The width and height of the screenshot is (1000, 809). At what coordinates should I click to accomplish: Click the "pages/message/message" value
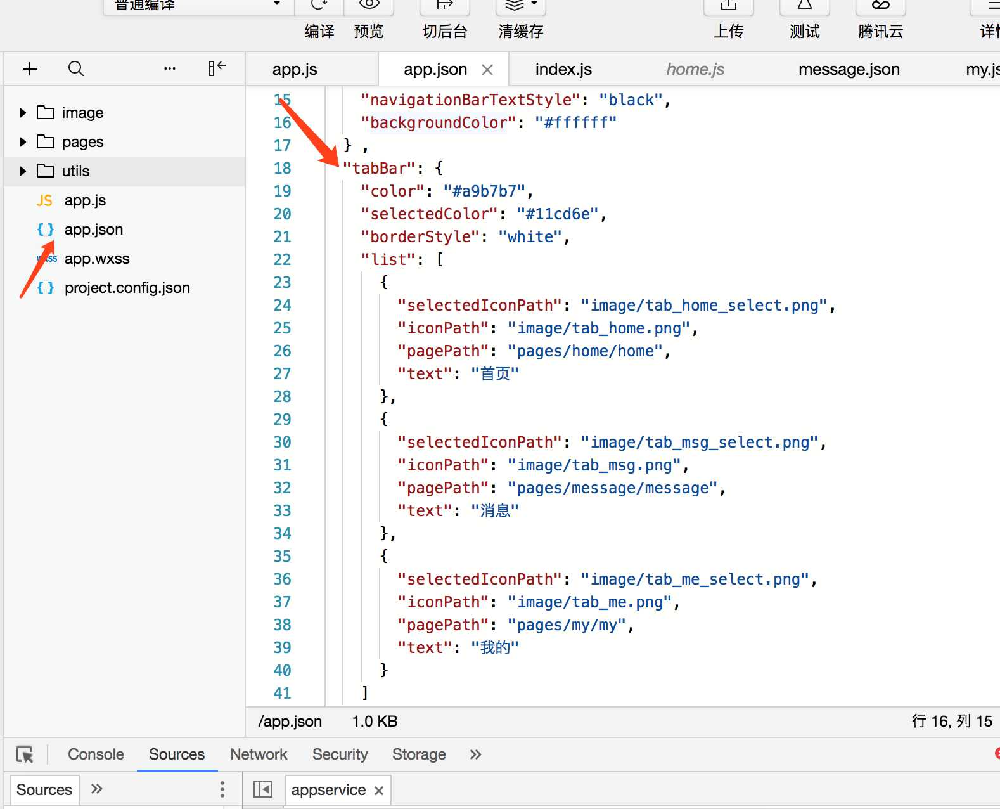pyautogui.click(x=612, y=488)
